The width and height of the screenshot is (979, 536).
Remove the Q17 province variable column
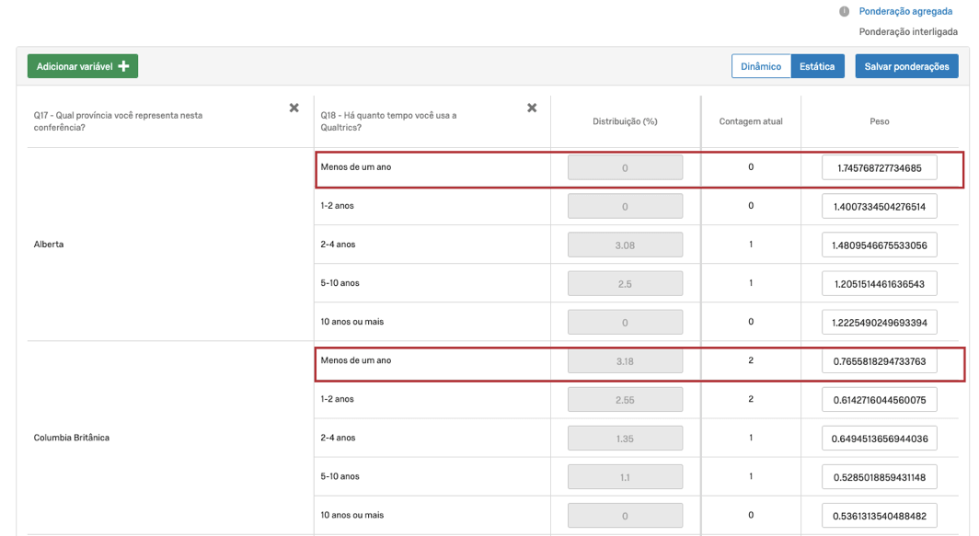coord(294,108)
